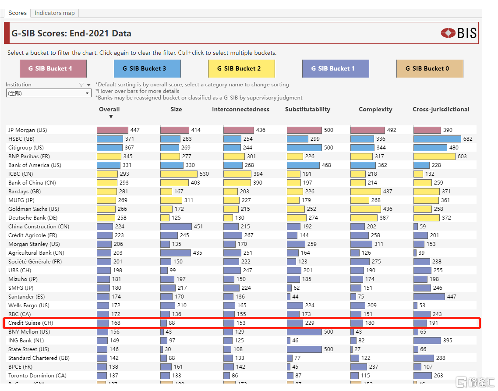Select China Construction (CN) label

[39, 227]
